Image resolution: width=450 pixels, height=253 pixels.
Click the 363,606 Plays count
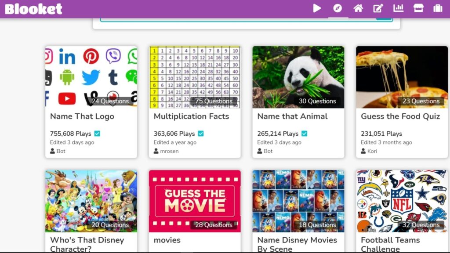(x=174, y=134)
